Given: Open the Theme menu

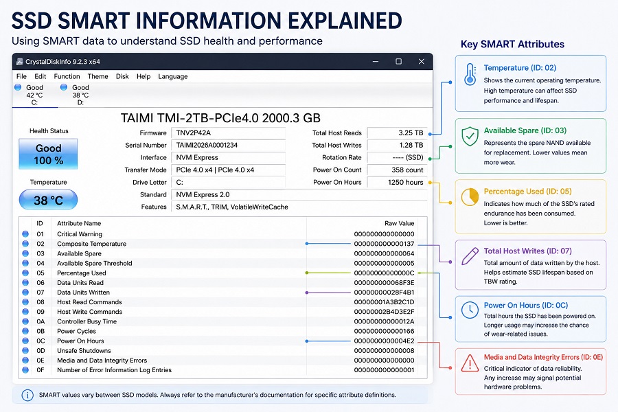Looking at the screenshot, I should coord(98,76).
